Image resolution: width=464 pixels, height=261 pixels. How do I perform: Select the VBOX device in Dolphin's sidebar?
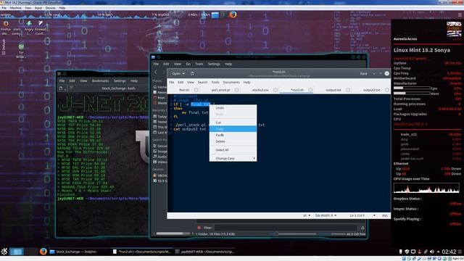point(159,175)
